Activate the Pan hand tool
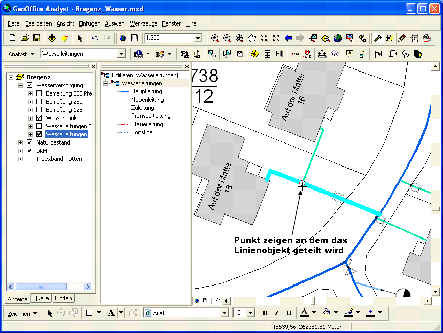The height and width of the screenshot is (333, 443). [x=252, y=38]
